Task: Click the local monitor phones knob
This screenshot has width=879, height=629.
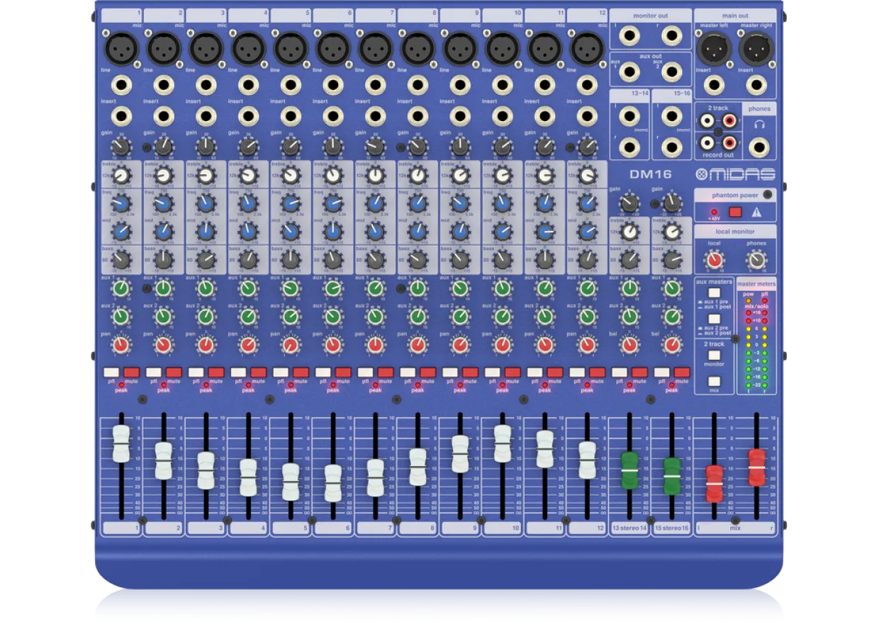Action: coord(756,261)
